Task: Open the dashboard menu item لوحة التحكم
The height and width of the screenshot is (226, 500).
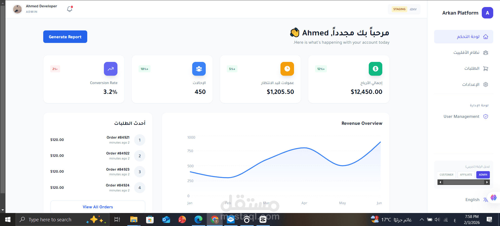Action: coord(464,37)
